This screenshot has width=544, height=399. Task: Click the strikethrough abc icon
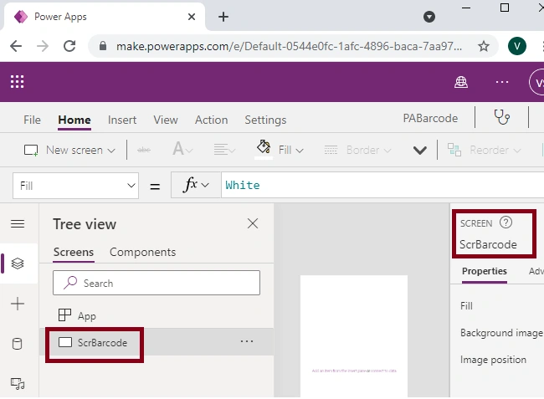(x=144, y=150)
